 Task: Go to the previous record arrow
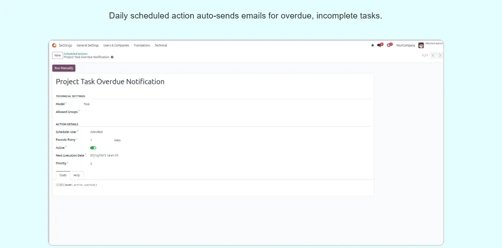(x=433, y=55)
